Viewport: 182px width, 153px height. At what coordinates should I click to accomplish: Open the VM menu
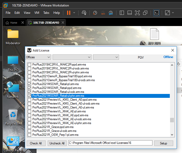pyautogui.click(x=37, y=13)
